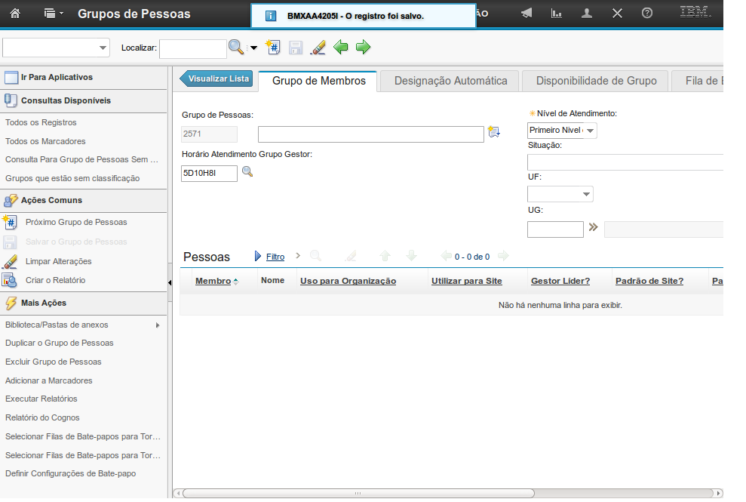The width and height of the screenshot is (746, 502).
Task: Open the user profile icon in header
Action: (x=587, y=14)
